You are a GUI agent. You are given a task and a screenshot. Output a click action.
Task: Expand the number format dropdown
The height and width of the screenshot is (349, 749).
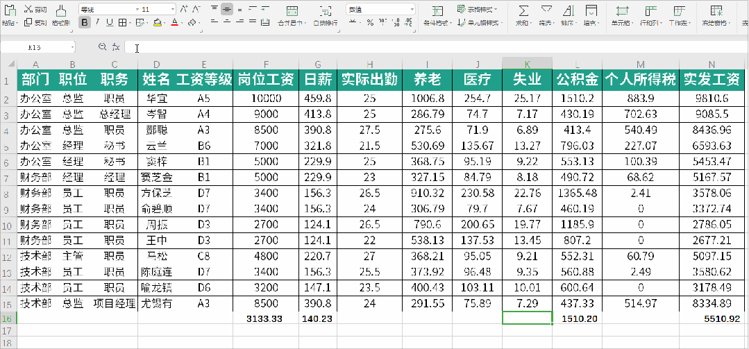(x=412, y=10)
